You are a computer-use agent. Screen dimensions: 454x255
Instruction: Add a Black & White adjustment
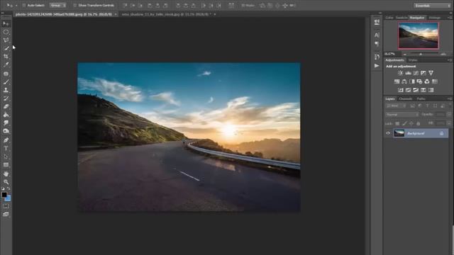point(411,81)
